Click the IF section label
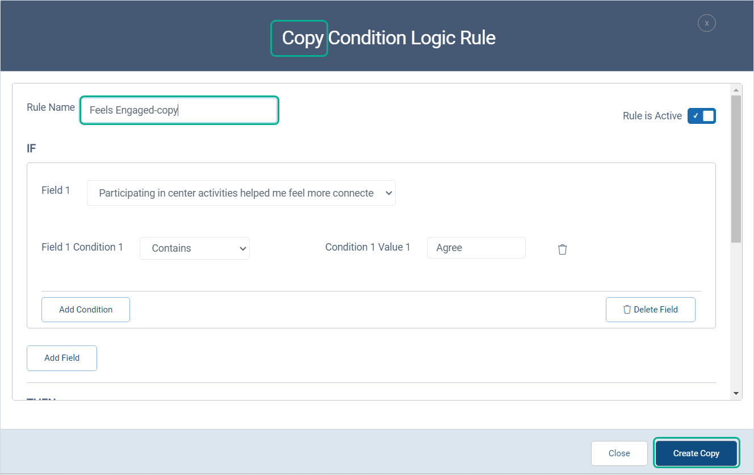 (31, 148)
